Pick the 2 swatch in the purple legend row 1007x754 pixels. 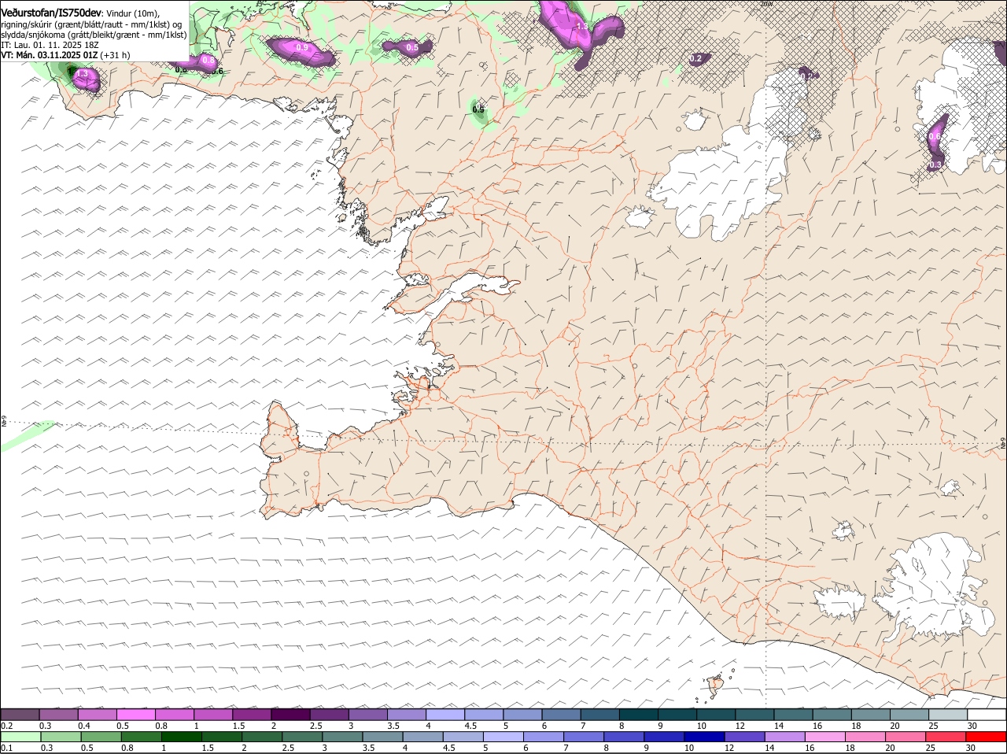[290, 715]
